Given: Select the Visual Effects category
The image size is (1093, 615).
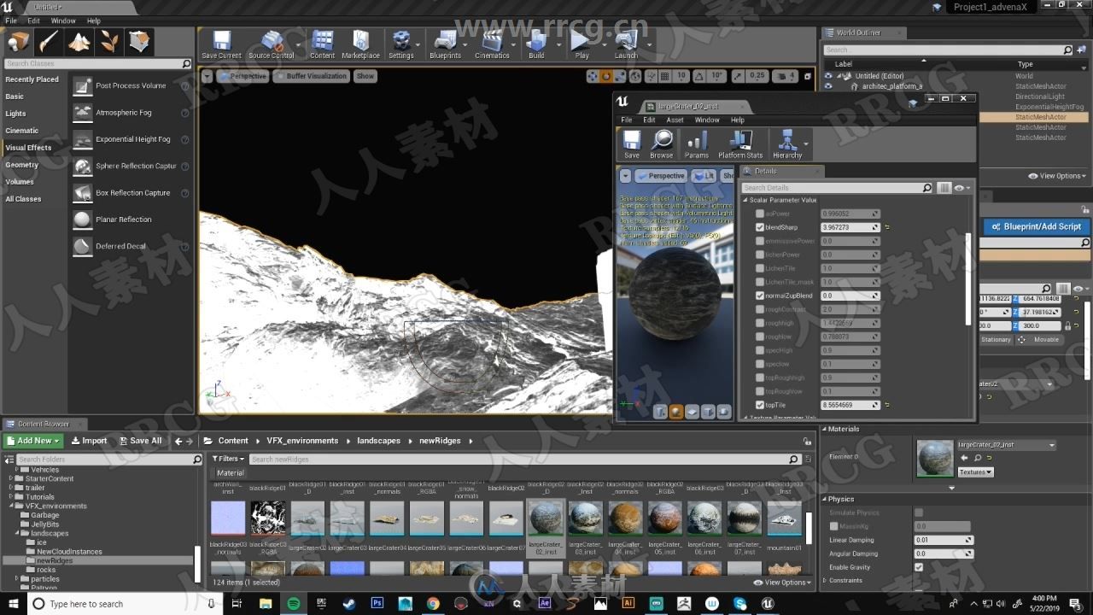Looking at the screenshot, I should point(29,148).
